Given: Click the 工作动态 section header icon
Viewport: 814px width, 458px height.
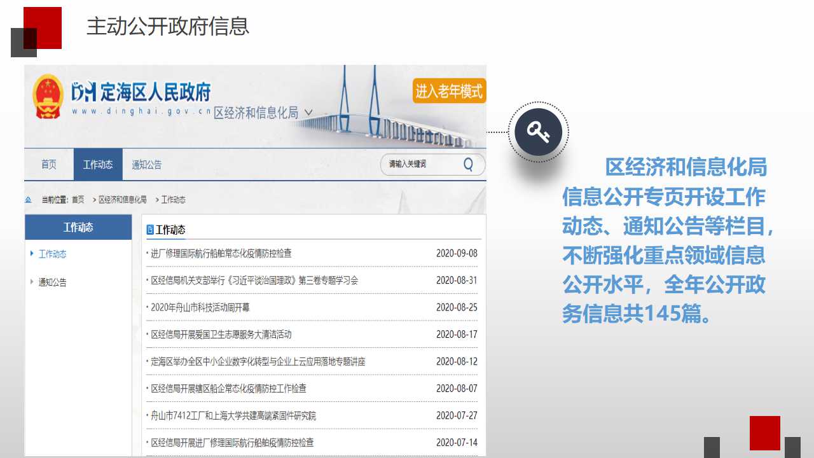Looking at the screenshot, I should click(150, 230).
